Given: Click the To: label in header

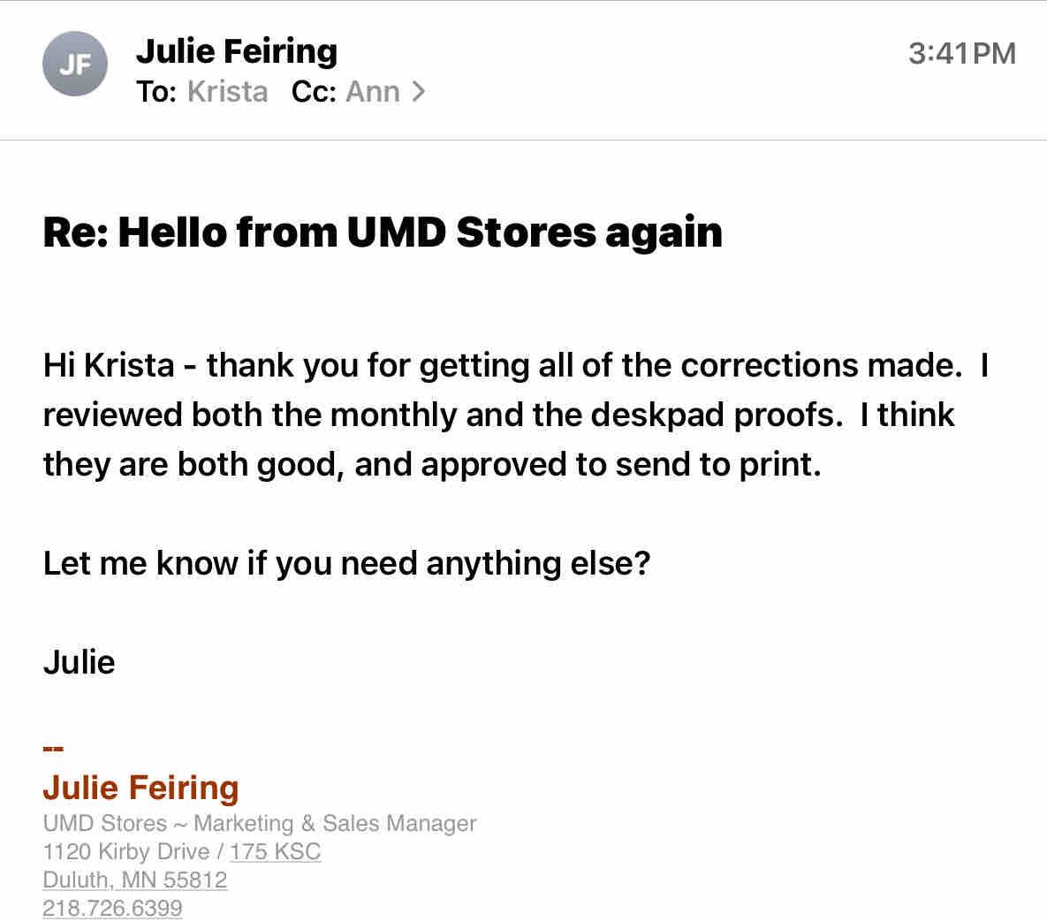Looking at the screenshot, I should [157, 91].
